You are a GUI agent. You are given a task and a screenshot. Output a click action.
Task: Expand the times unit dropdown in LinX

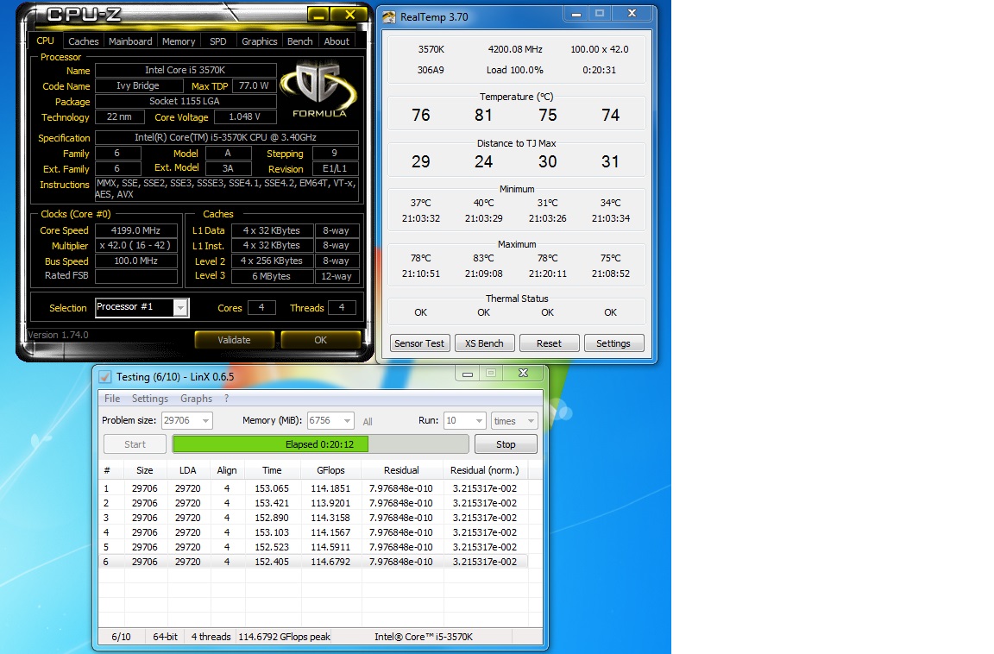pyautogui.click(x=531, y=421)
